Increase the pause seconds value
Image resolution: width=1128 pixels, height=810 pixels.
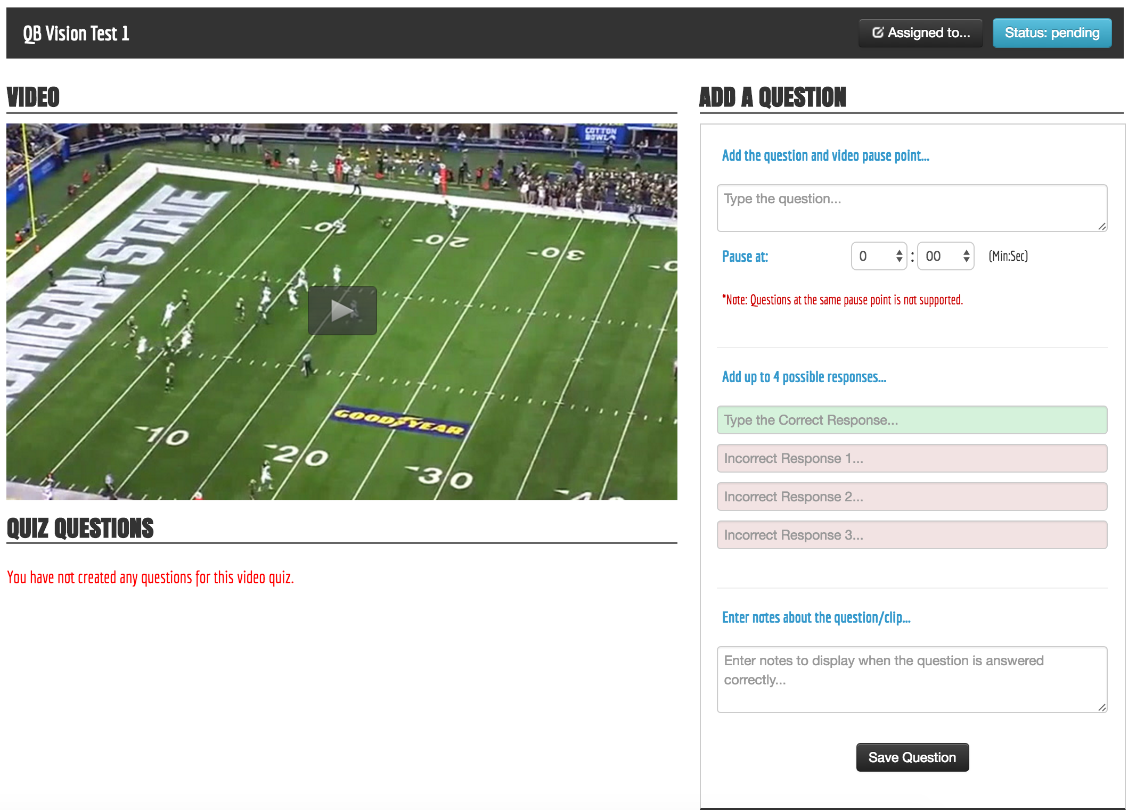tap(966, 252)
